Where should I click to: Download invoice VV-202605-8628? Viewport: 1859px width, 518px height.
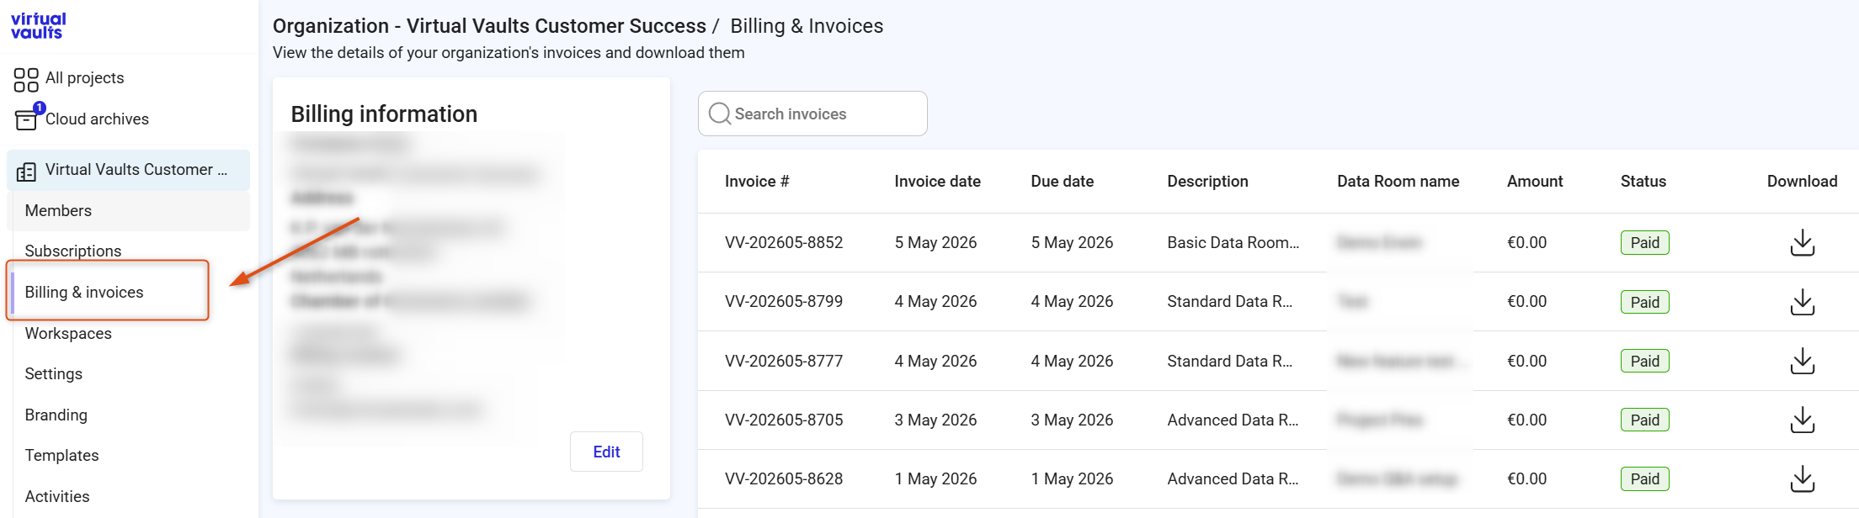click(x=1802, y=478)
